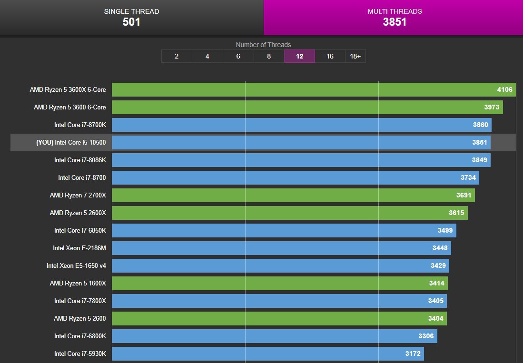Click the 3860 score value

(480, 125)
